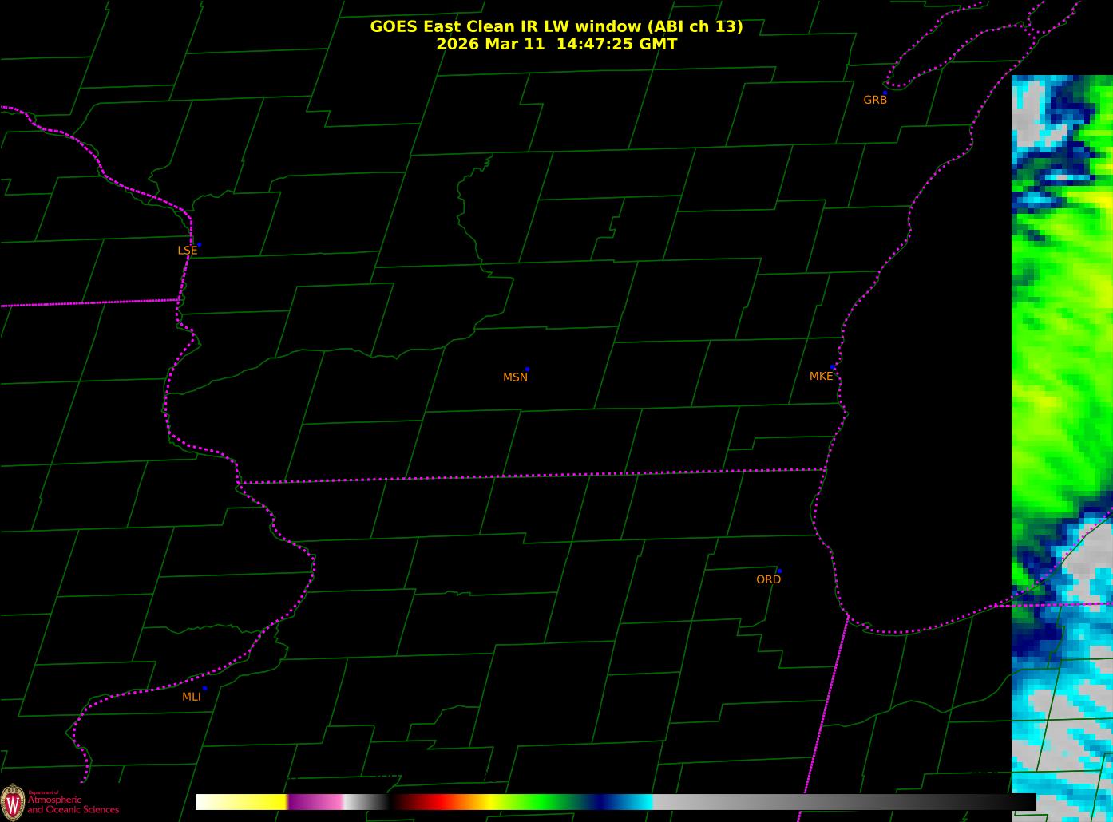Click the green segment of the color bar
1113x822 pixels.
[x=543, y=802]
